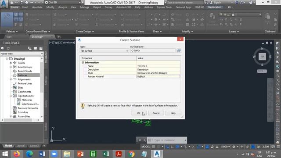The height and width of the screenshot is (158, 281).
Task: Click the Sites node icon
Action: [15, 88]
